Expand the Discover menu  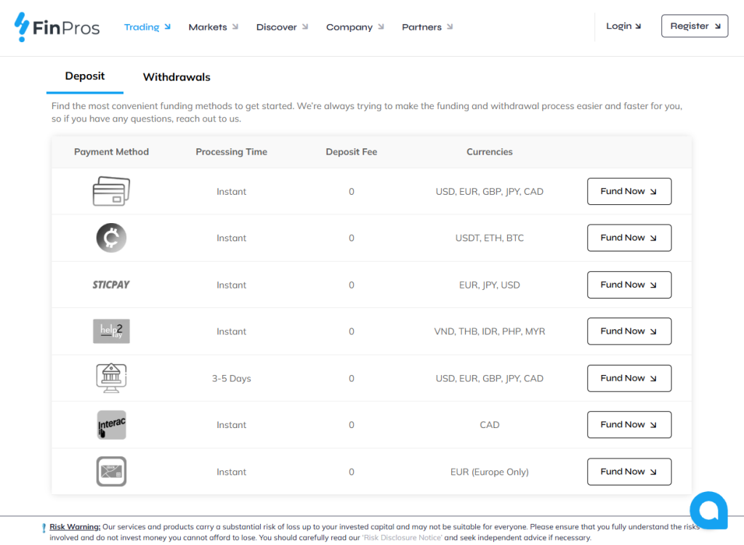(282, 27)
